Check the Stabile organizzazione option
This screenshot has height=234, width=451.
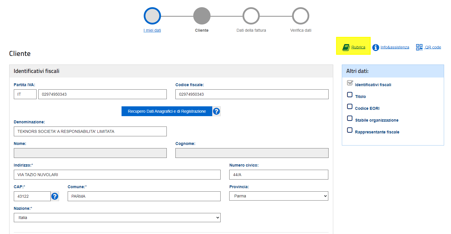coord(350,118)
